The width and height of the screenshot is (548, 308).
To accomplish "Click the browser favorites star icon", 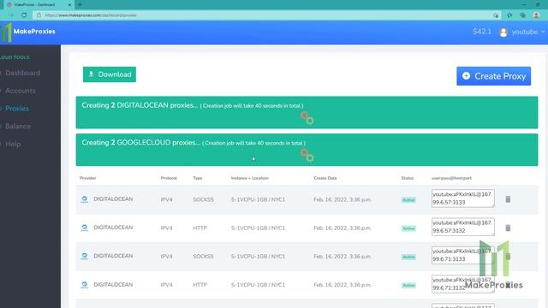I will click(x=509, y=15).
